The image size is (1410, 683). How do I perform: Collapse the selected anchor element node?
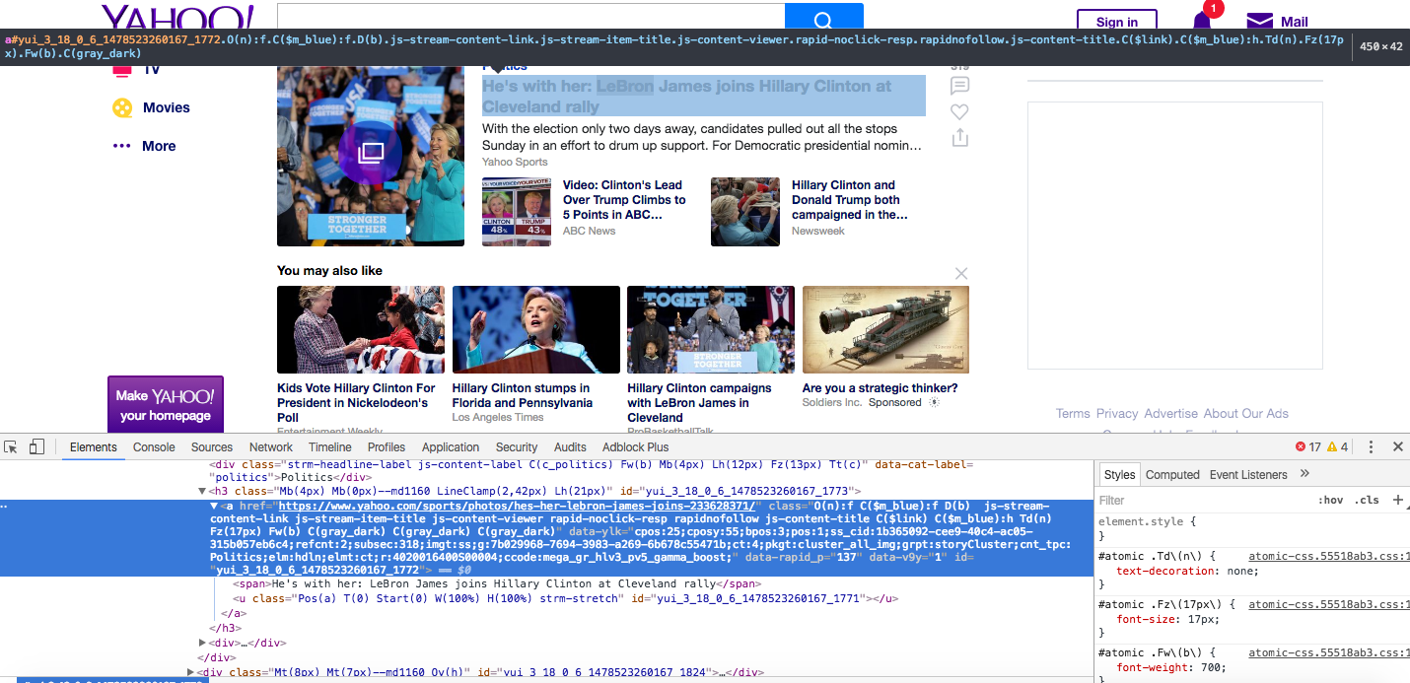pos(214,506)
